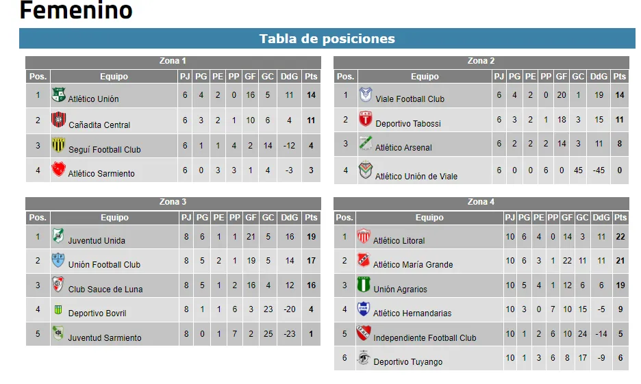Click the Atlético Unión team crest
The height and width of the screenshot is (384, 641).
pyautogui.click(x=59, y=95)
